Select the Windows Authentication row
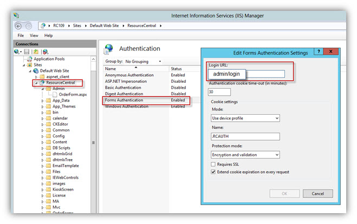This screenshot has width=357, height=224. point(152,106)
